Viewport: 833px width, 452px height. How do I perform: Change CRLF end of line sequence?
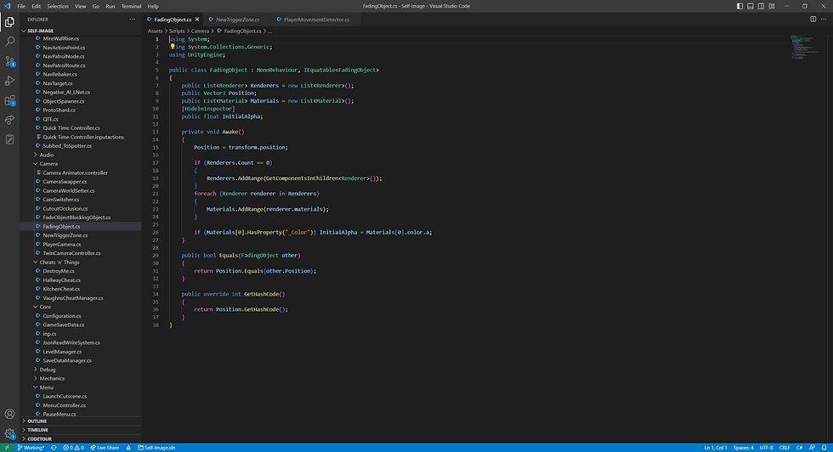point(784,448)
